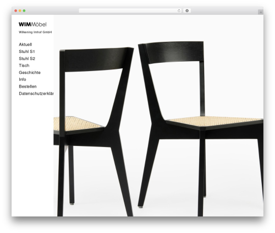
Task: Click the WIM Möbel logo
Action: point(32,24)
